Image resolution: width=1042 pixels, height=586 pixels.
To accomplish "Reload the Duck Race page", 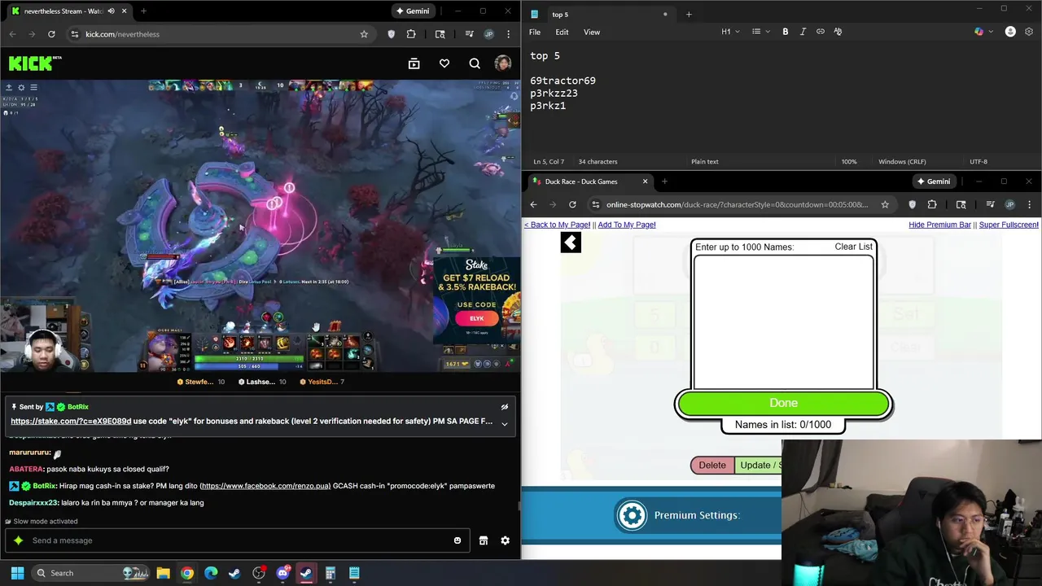I will (x=572, y=204).
